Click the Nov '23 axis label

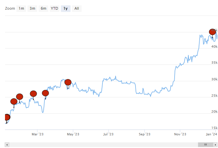[x=180, y=134]
